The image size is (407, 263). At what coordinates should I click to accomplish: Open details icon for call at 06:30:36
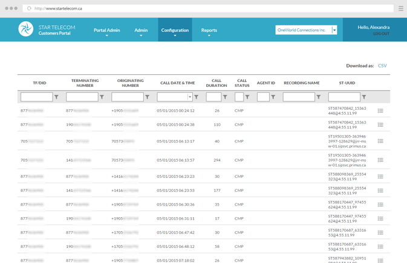[x=380, y=204]
